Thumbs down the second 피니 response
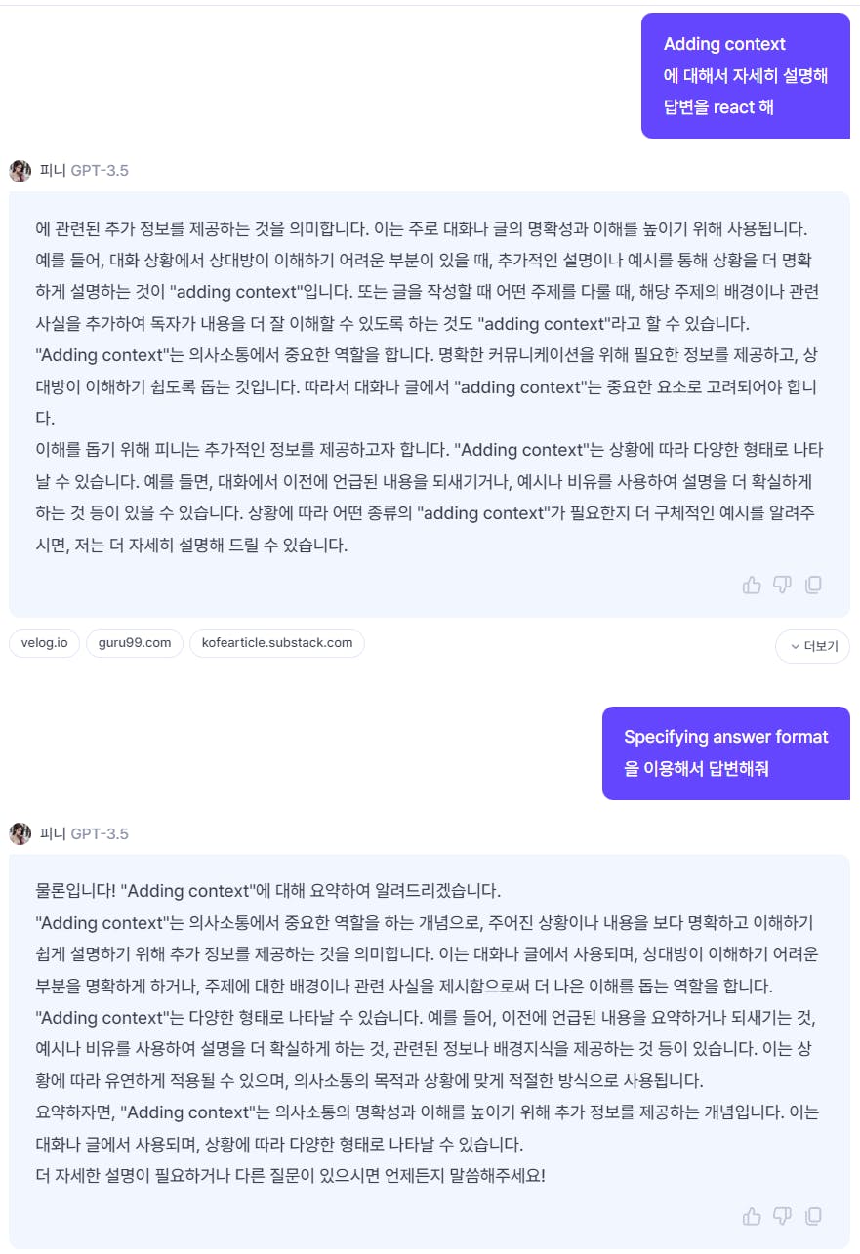860x1254 pixels. click(782, 1216)
